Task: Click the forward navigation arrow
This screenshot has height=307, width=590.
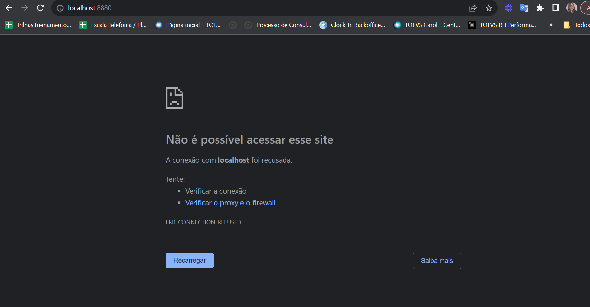Action: pyautogui.click(x=25, y=8)
